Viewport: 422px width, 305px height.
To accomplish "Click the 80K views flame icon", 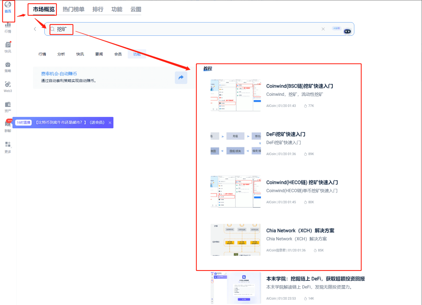I will point(305,202).
